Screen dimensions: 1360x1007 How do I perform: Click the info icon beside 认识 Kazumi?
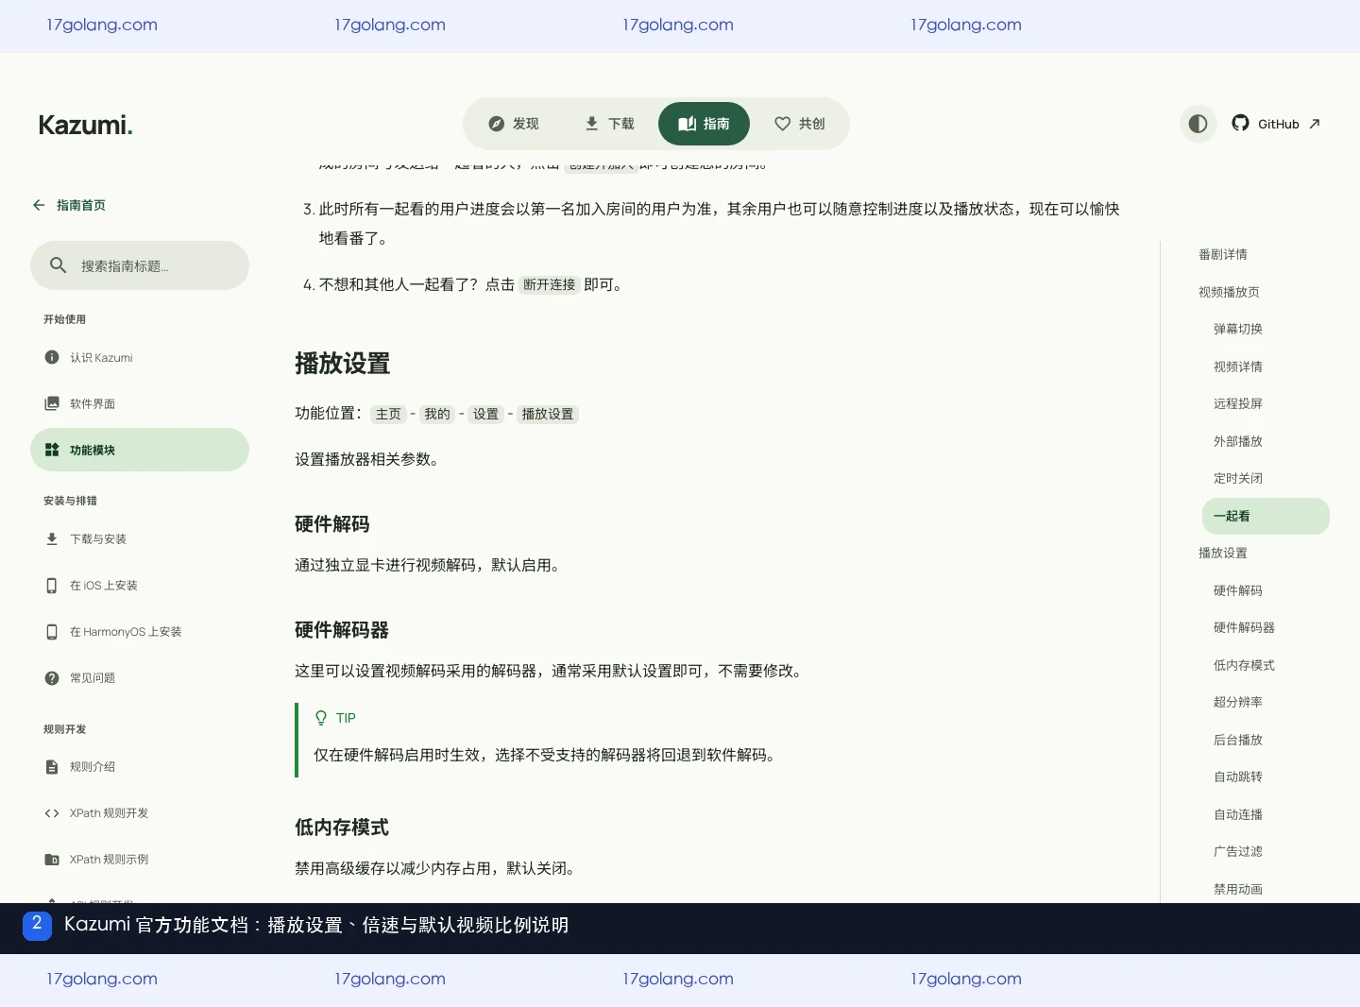(x=52, y=357)
